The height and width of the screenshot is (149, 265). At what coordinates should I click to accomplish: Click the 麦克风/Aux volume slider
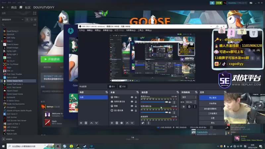[154, 102]
